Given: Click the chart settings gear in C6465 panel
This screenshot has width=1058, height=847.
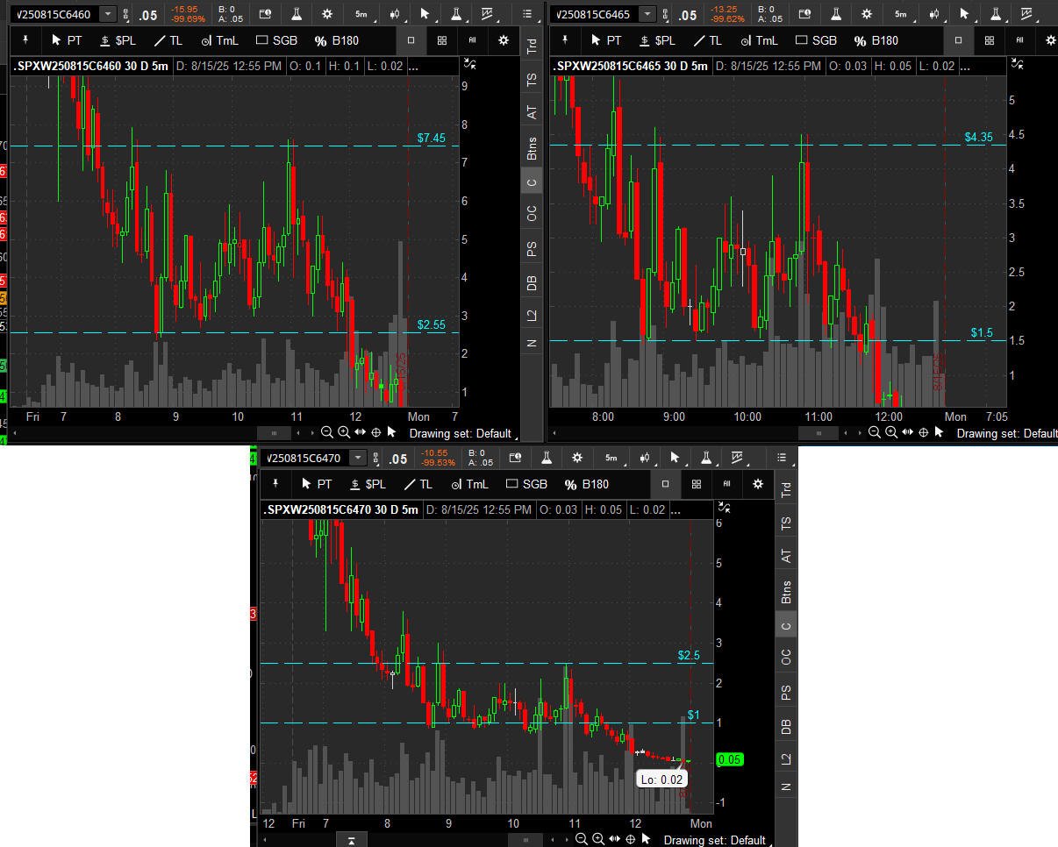Looking at the screenshot, I should point(867,14).
